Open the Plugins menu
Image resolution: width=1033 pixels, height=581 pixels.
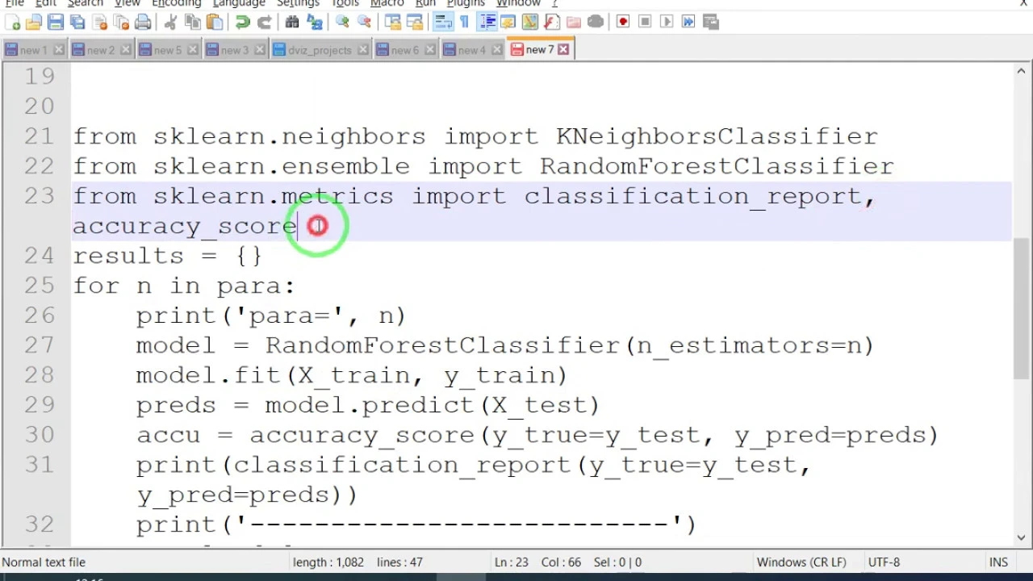[466, 4]
